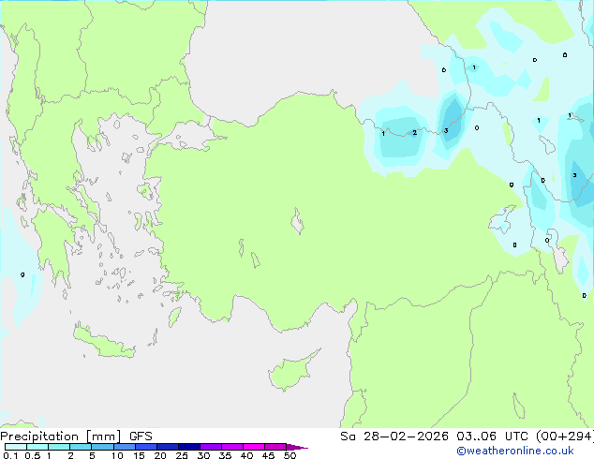Click the '2' precipitation value on Black Sea coast
Viewport: 594px width, 459px height.
(x=415, y=133)
